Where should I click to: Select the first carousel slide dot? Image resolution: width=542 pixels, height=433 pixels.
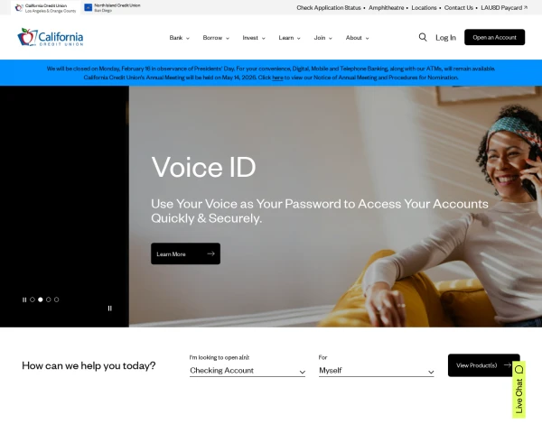(33, 299)
